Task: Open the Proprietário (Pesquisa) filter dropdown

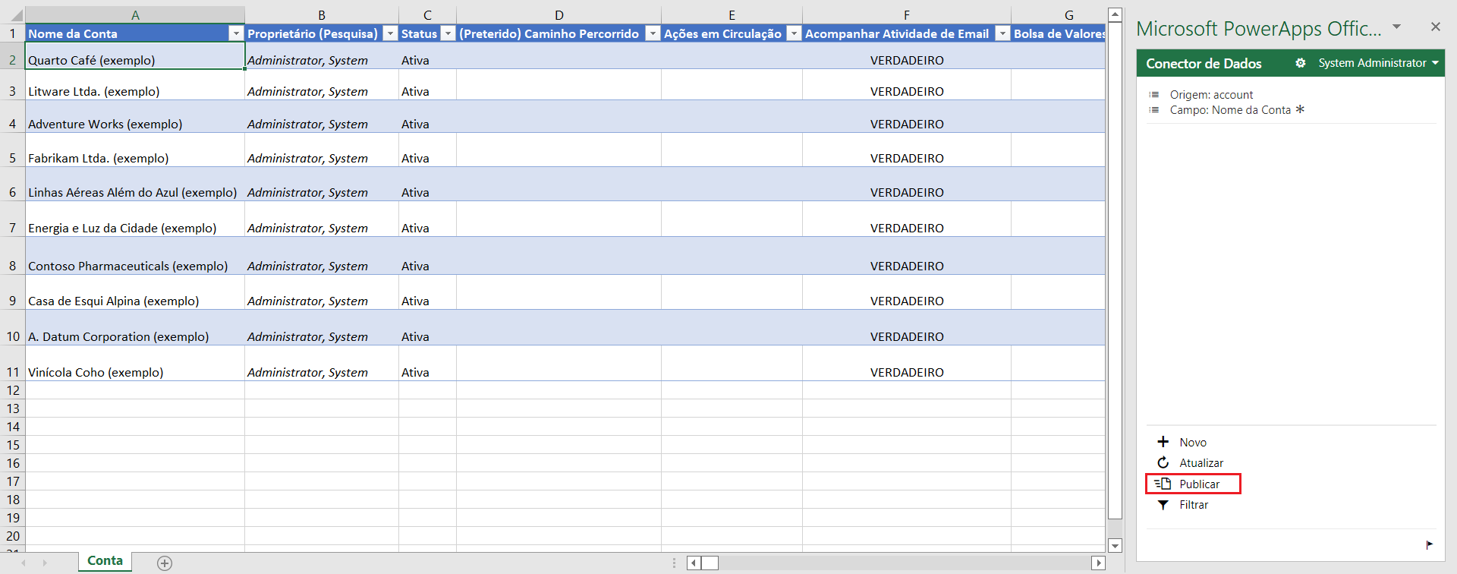Action: click(389, 33)
